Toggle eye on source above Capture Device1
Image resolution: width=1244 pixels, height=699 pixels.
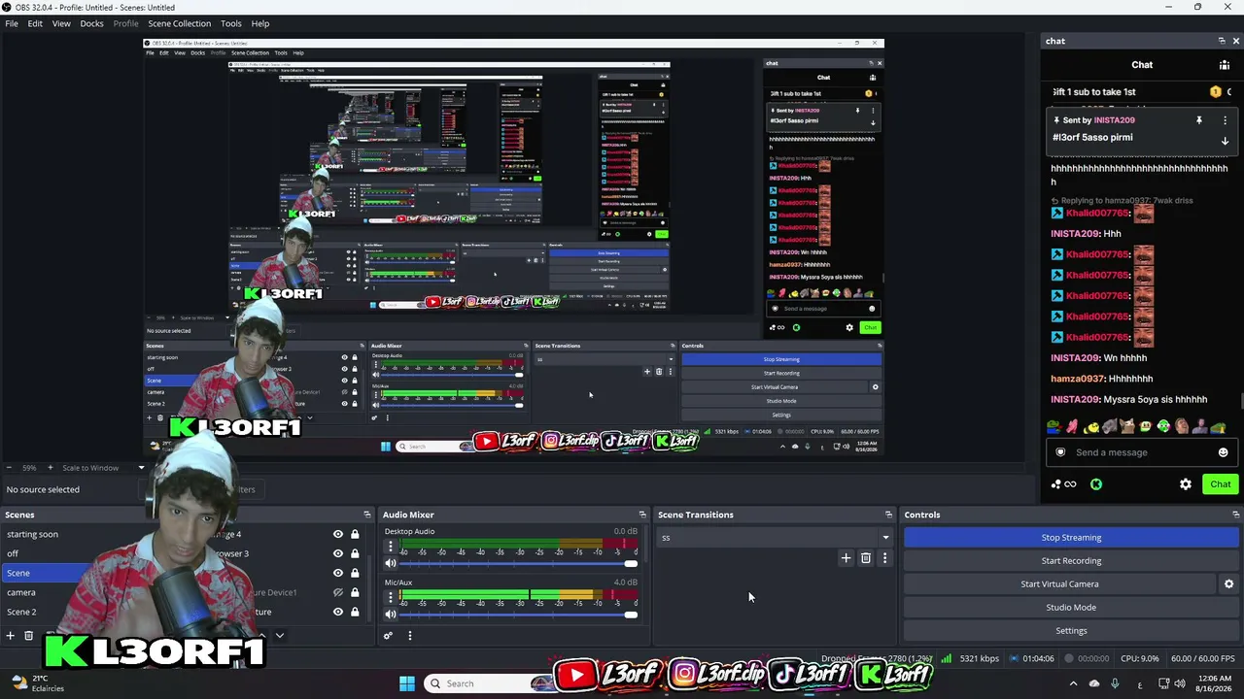[338, 573]
